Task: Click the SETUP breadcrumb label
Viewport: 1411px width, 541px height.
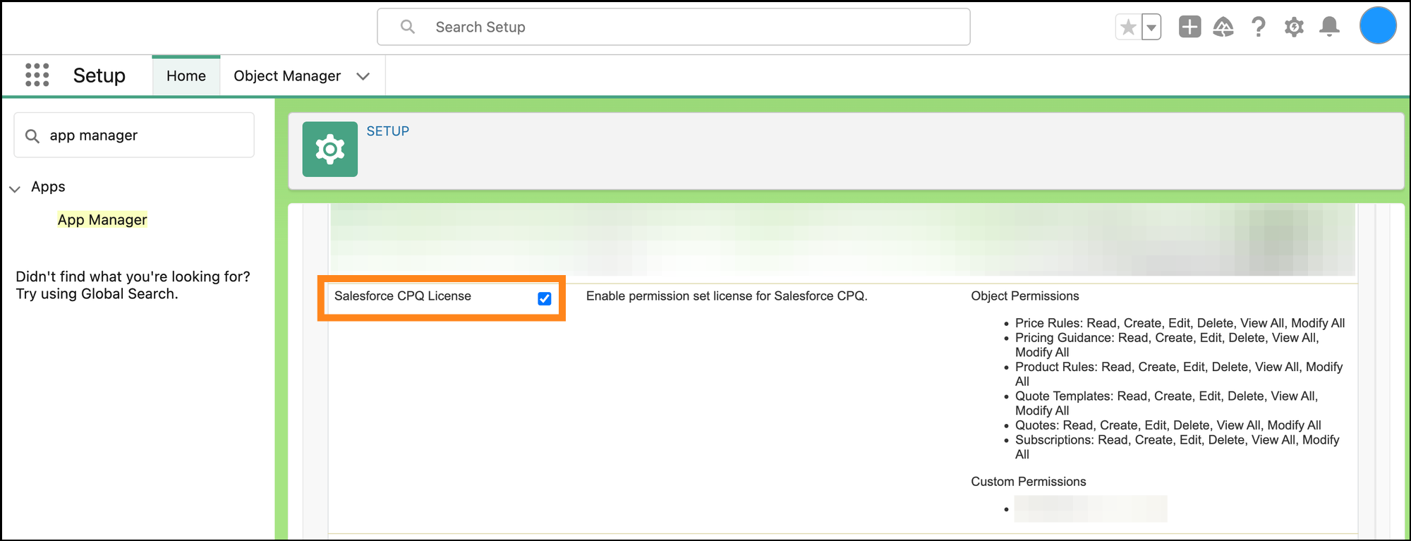Action: click(387, 131)
